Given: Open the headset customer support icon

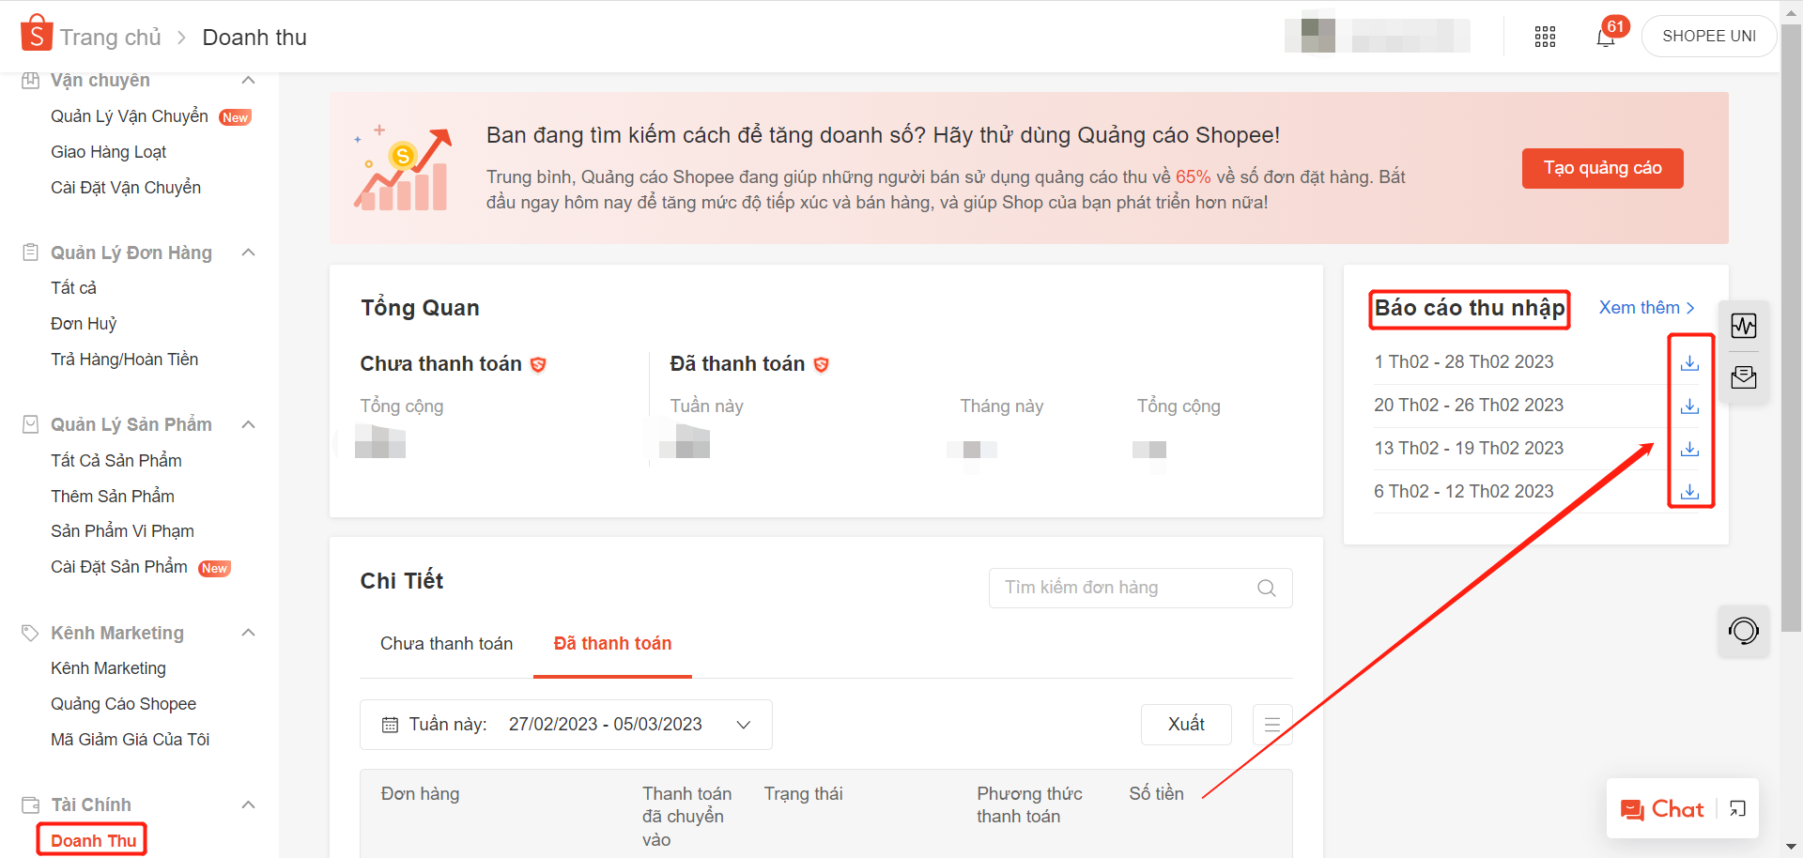Looking at the screenshot, I should tap(1743, 631).
